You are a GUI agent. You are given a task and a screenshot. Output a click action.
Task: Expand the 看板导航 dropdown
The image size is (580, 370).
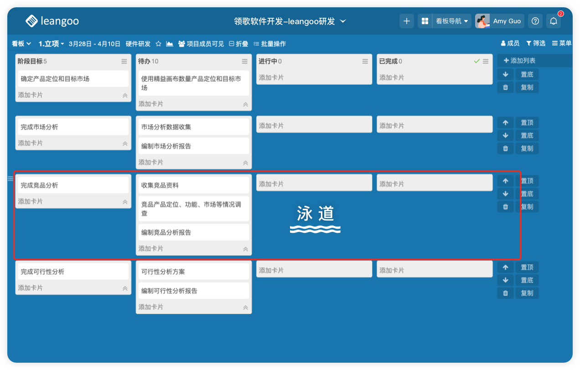pyautogui.click(x=451, y=21)
